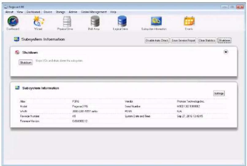This screenshot has width=247, height=166.
Task: Open the Dashboard gauge icon
Action: coord(13,21)
